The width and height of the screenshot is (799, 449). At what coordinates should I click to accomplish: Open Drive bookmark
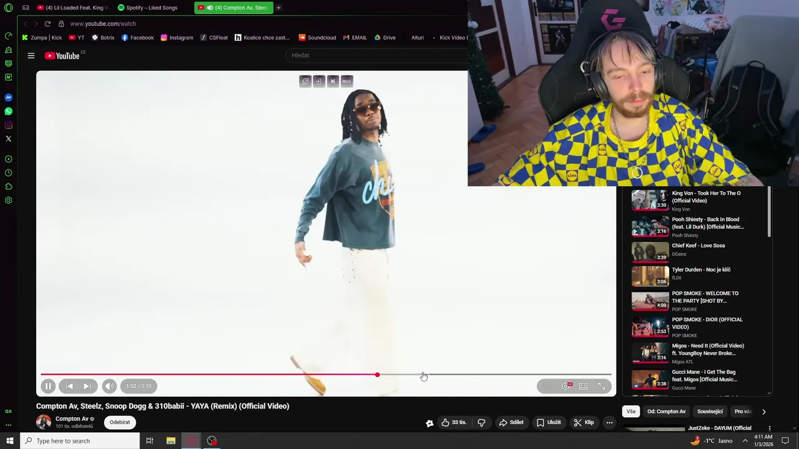tap(385, 37)
